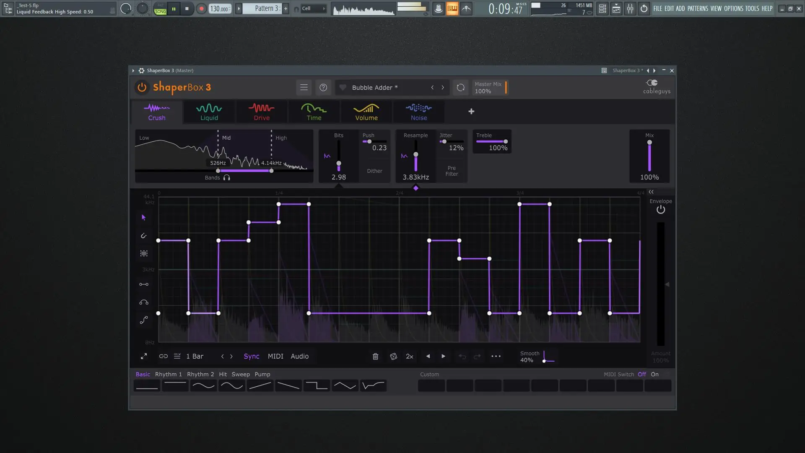Open the help question mark icon
805x453 pixels.
tap(323, 87)
